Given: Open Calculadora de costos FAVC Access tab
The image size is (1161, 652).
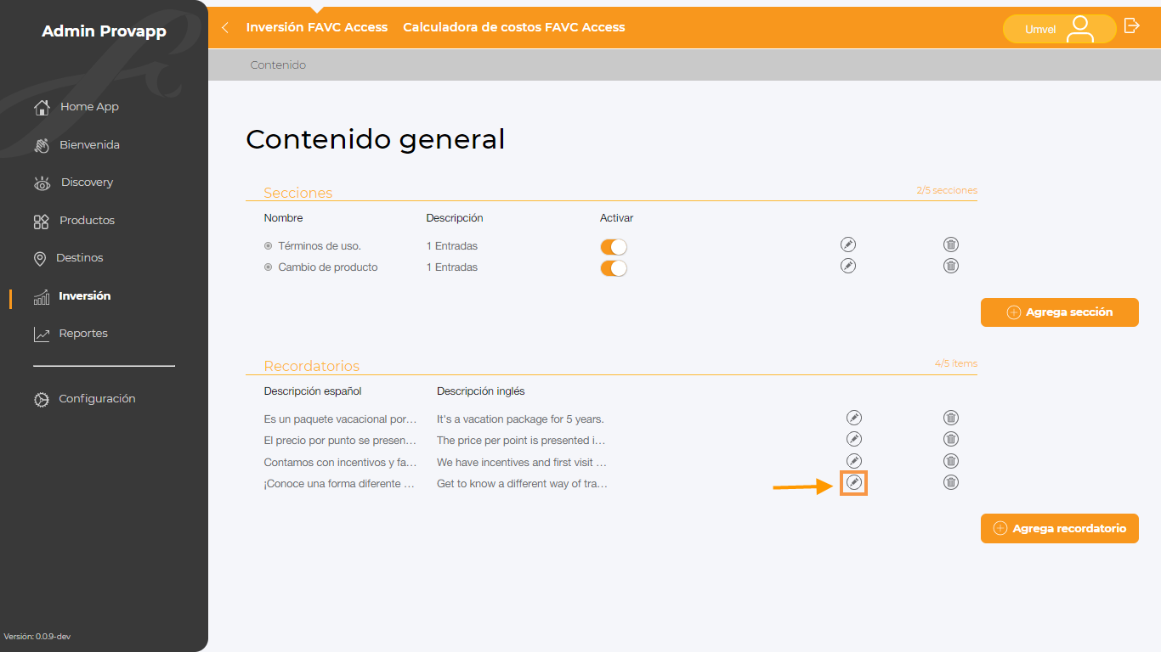Looking at the screenshot, I should point(514,27).
